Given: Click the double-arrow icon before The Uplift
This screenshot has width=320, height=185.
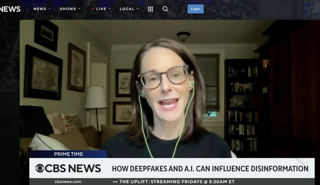Looking at the screenshot, I should [x=116, y=182].
